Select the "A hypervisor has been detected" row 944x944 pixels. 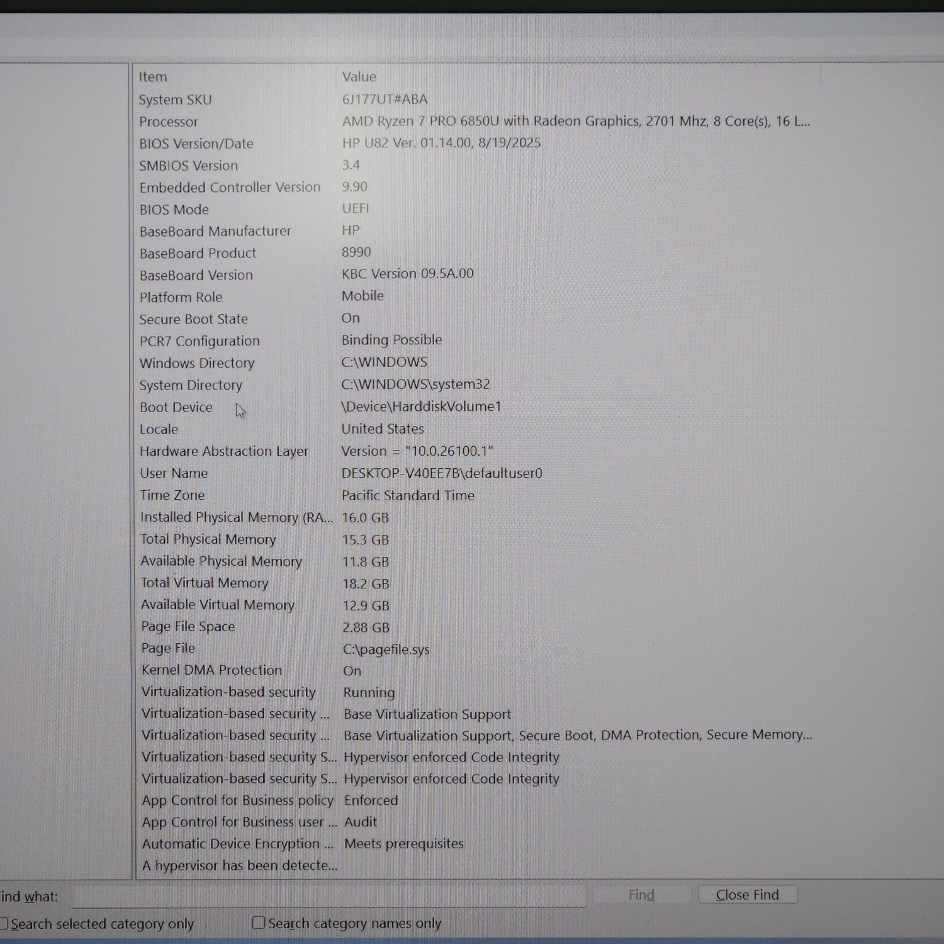pos(239,866)
